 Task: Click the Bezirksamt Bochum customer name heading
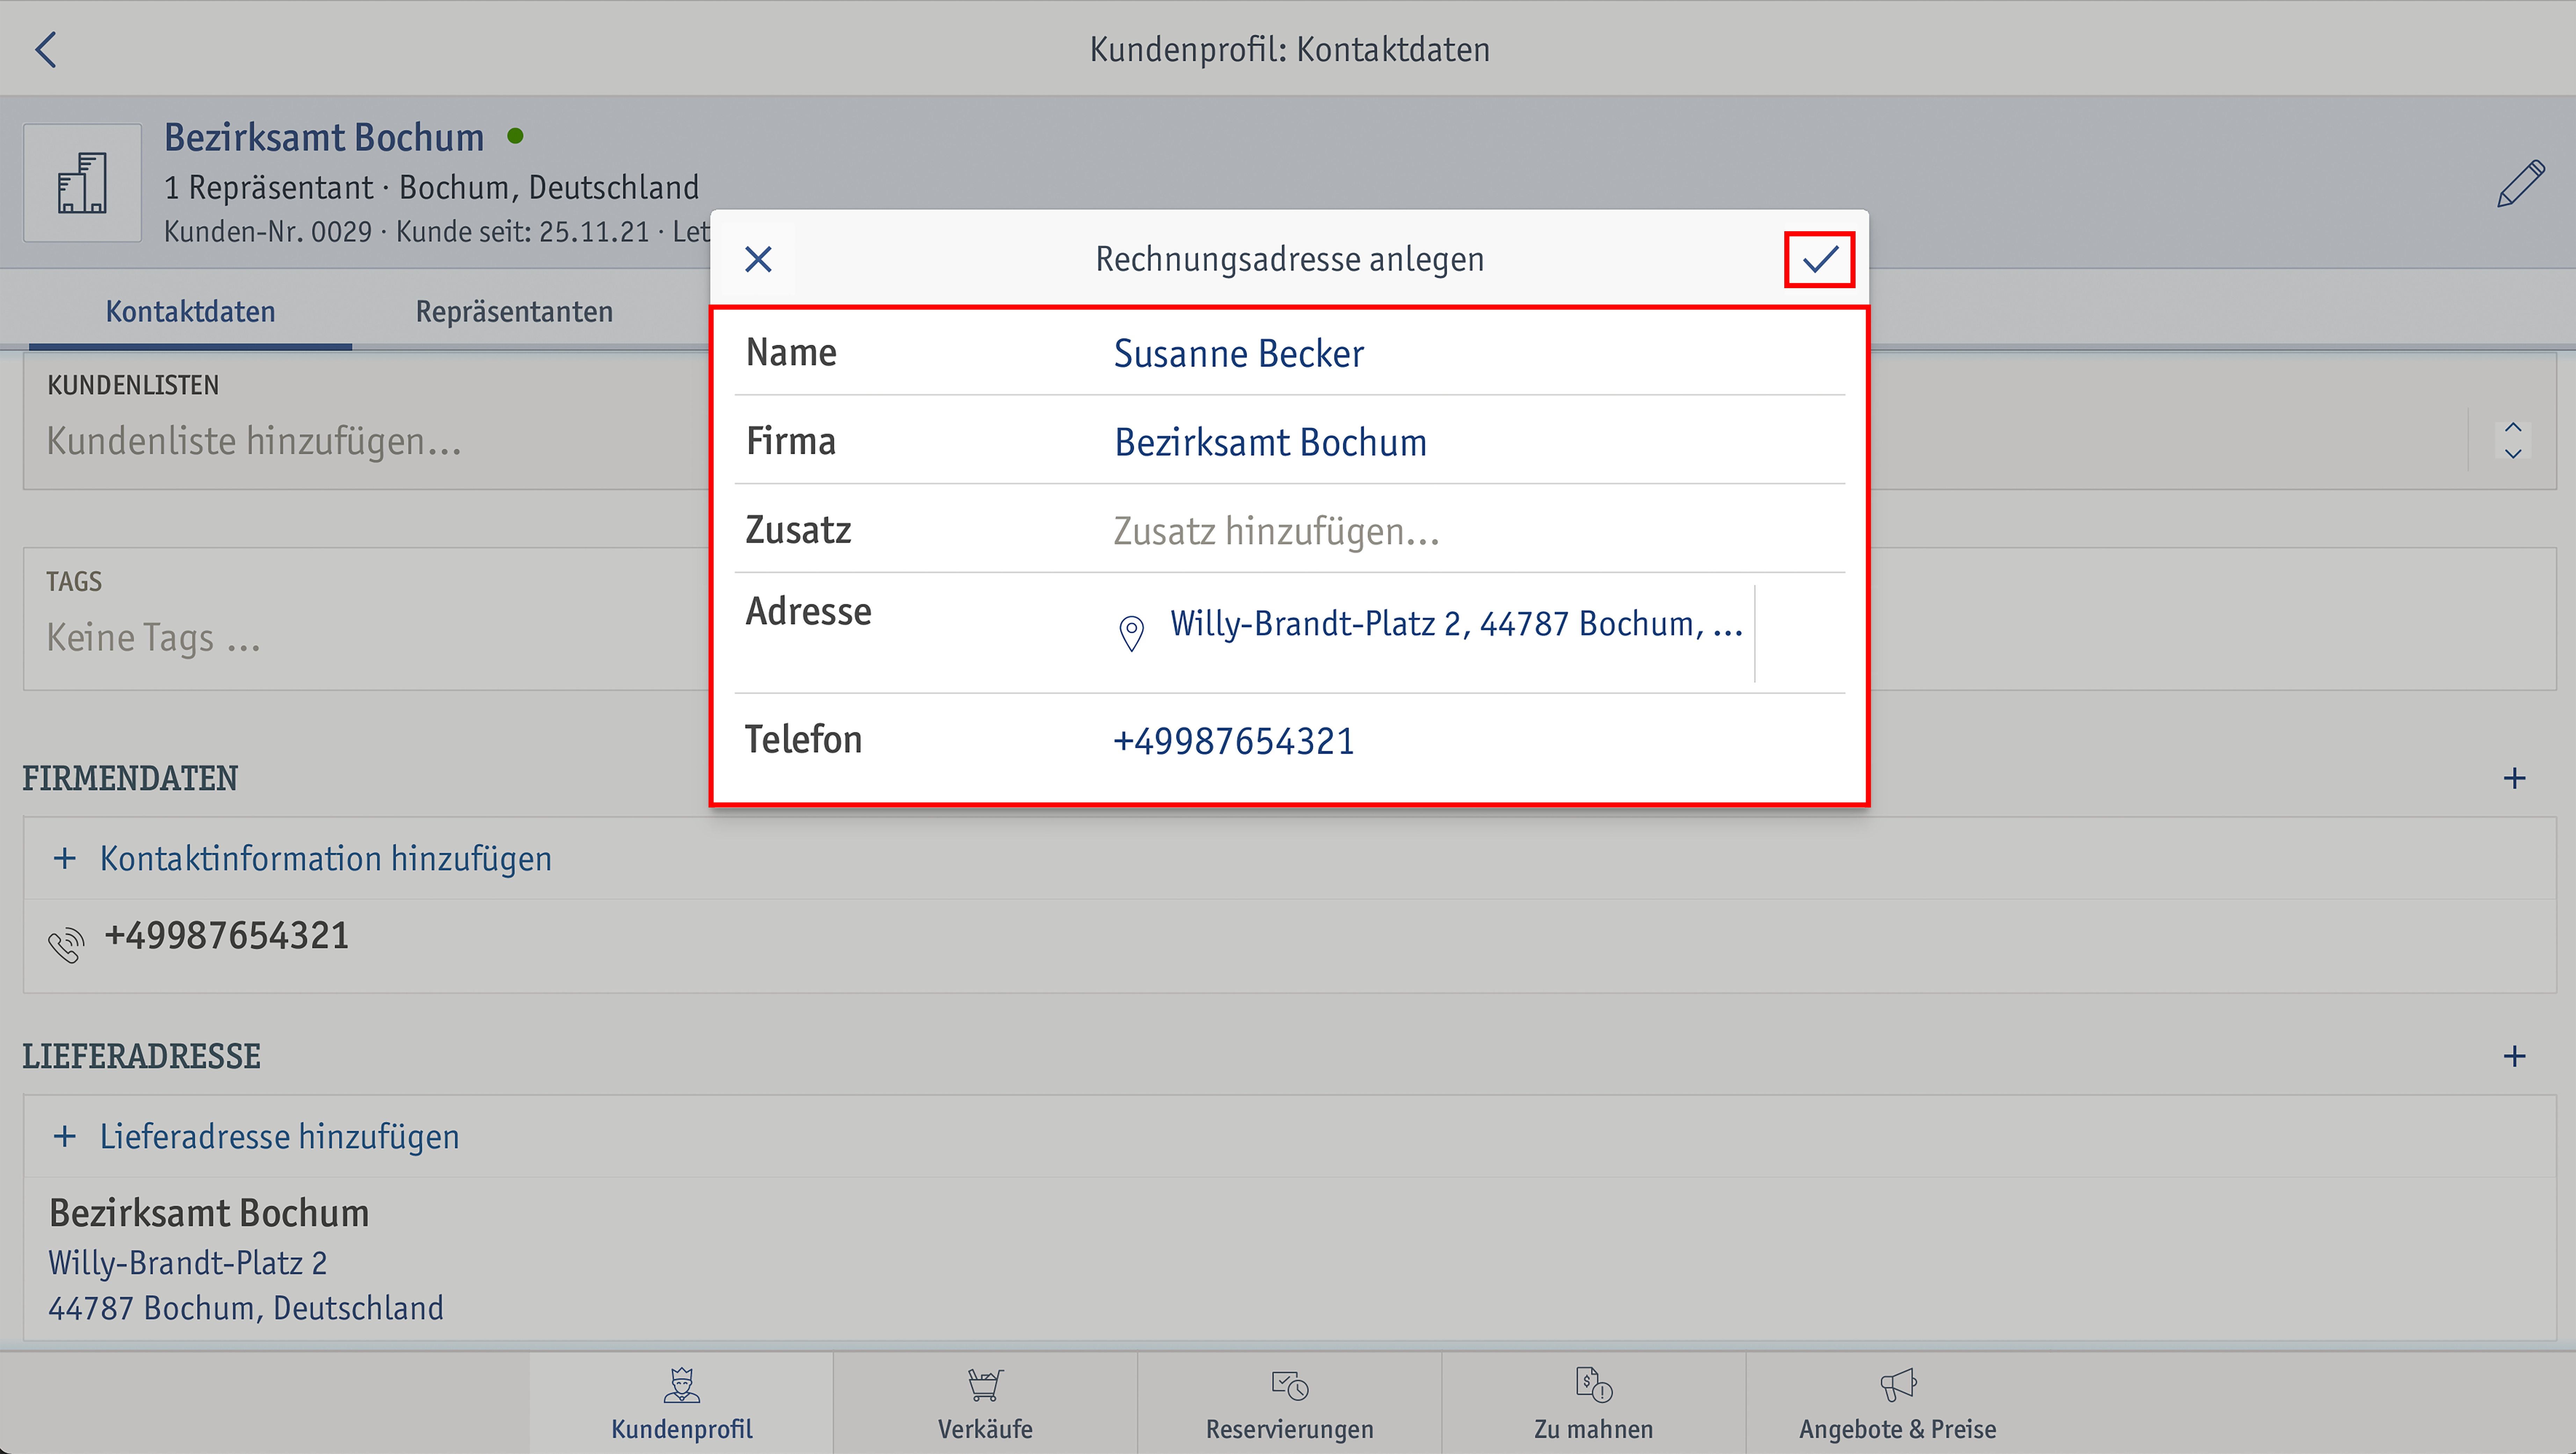click(324, 138)
